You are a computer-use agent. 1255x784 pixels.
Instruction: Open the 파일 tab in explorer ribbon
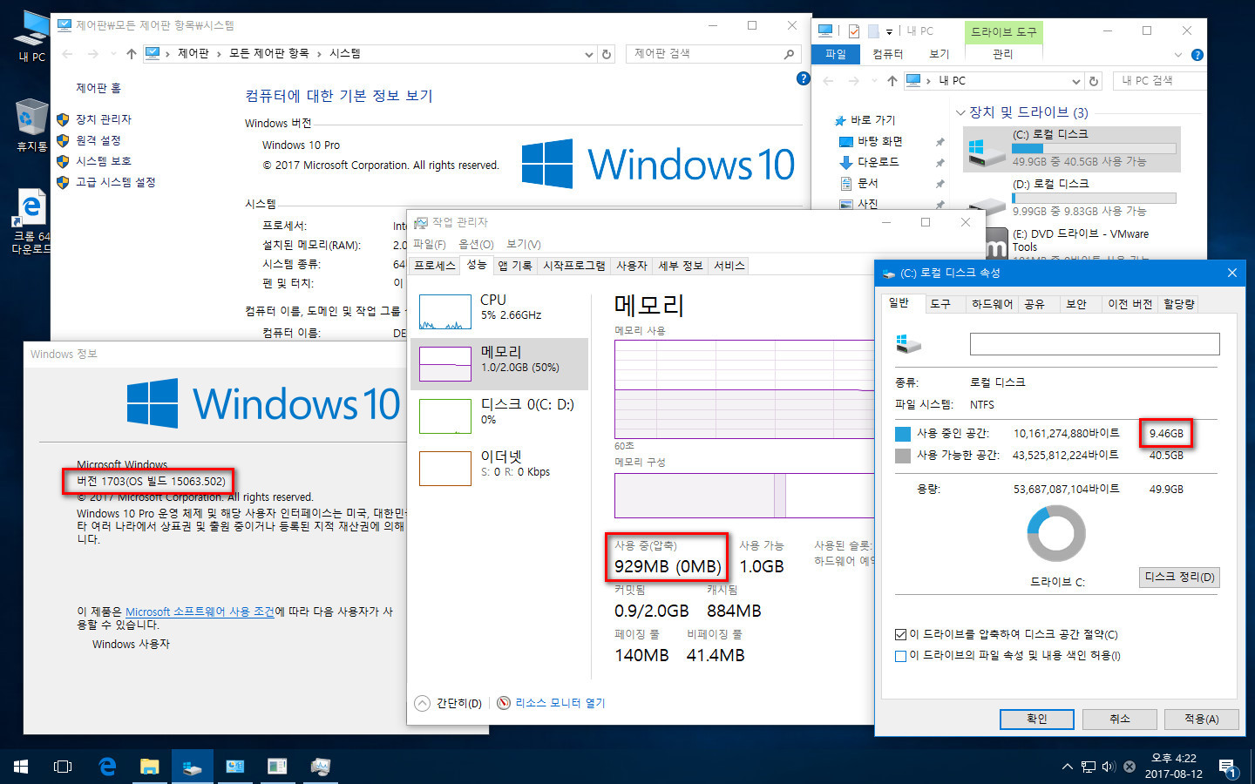(836, 54)
